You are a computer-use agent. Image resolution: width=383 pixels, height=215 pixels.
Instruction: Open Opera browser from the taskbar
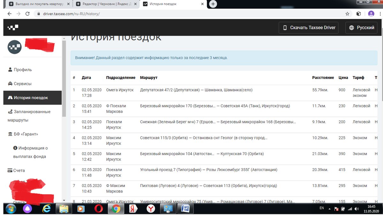click(98, 209)
